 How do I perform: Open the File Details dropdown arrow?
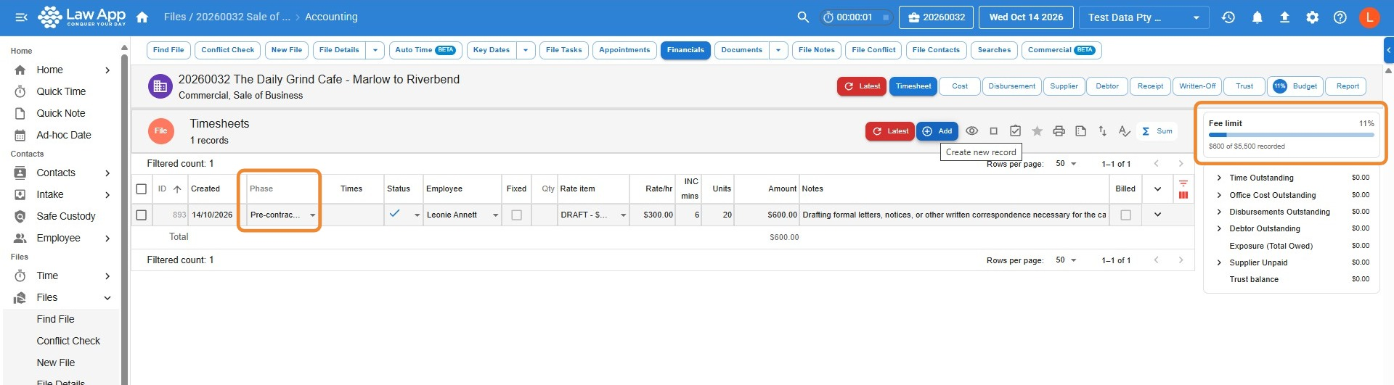pyautogui.click(x=375, y=50)
